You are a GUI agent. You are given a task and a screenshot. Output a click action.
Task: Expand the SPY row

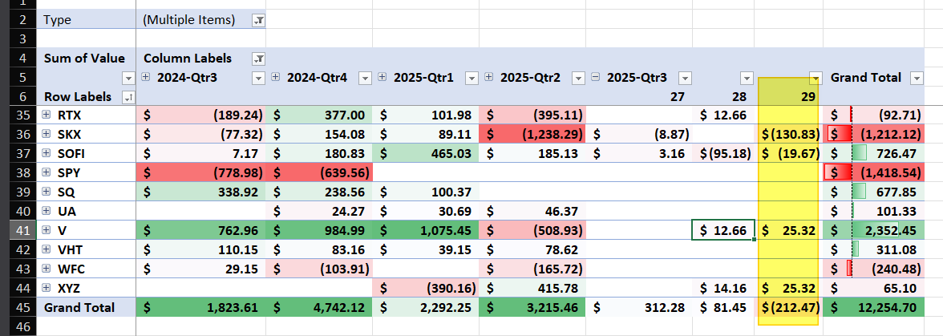click(47, 173)
